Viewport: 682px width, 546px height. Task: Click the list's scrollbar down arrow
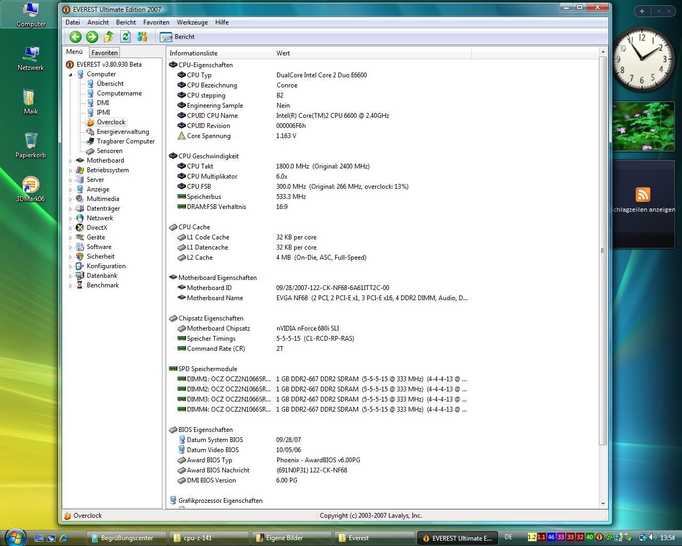(x=603, y=503)
